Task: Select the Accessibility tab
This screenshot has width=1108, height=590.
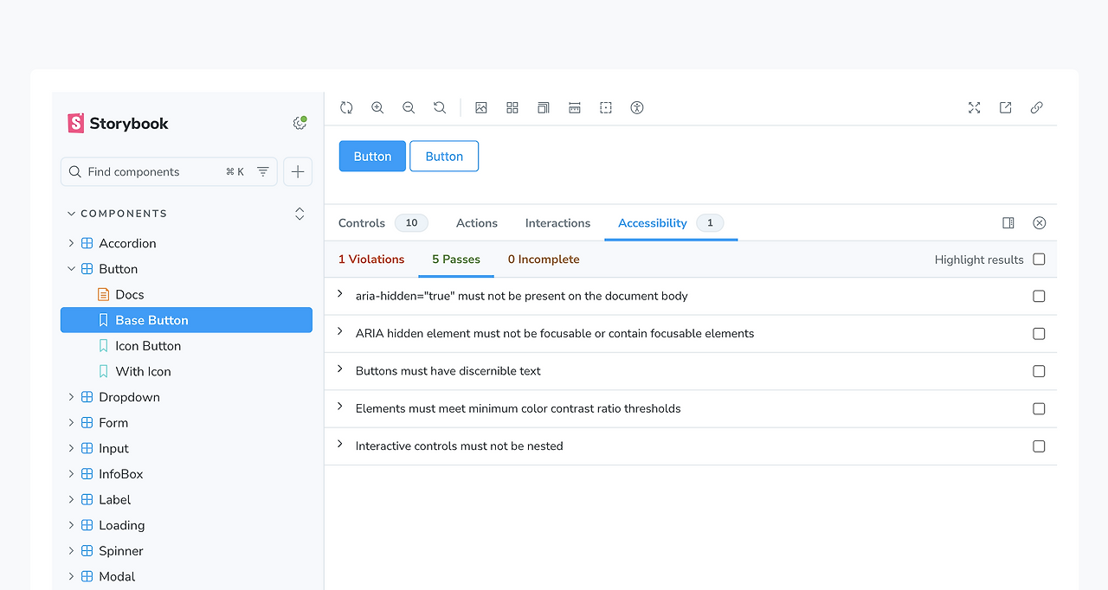Action: coord(671,222)
